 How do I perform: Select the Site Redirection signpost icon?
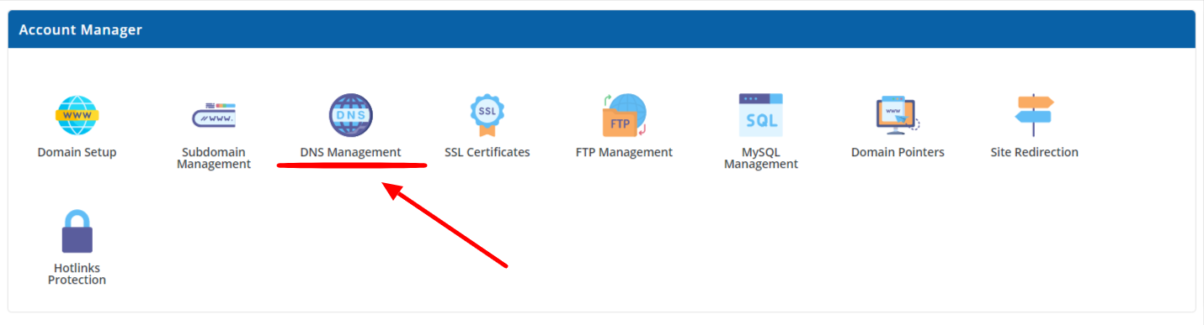(x=1034, y=116)
